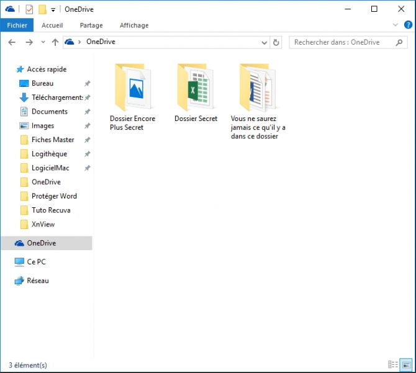This screenshot has width=416, height=373.
Task: Select the highlighted OneDrive cloud entry
Action: tap(47, 243)
